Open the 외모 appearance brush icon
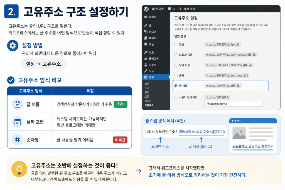The width and height of the screenshot is (285, 190). (146, 52)
